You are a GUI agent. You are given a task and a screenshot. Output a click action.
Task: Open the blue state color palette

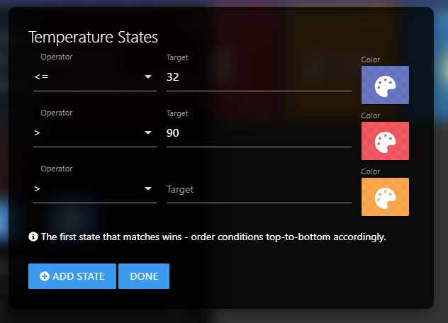click(x=385, y=85)
